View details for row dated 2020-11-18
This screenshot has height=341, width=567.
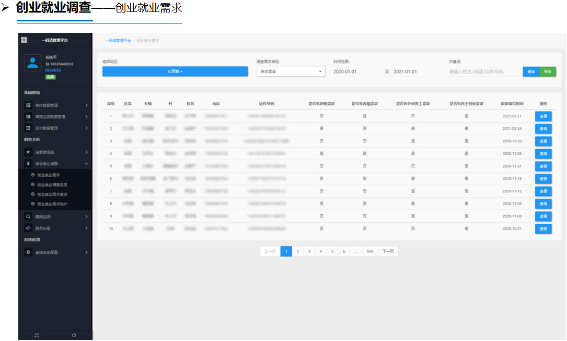tap(543, 179)
